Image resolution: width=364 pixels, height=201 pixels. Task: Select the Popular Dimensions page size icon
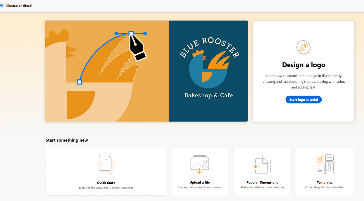pos(262,164)
